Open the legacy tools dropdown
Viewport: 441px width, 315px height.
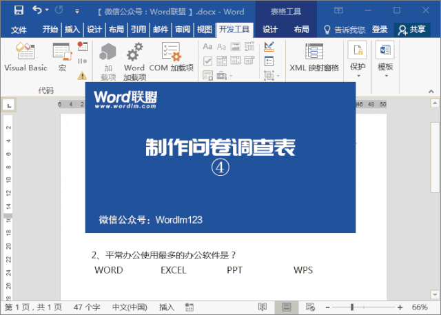pyautogui.click(x=225, y=76)
